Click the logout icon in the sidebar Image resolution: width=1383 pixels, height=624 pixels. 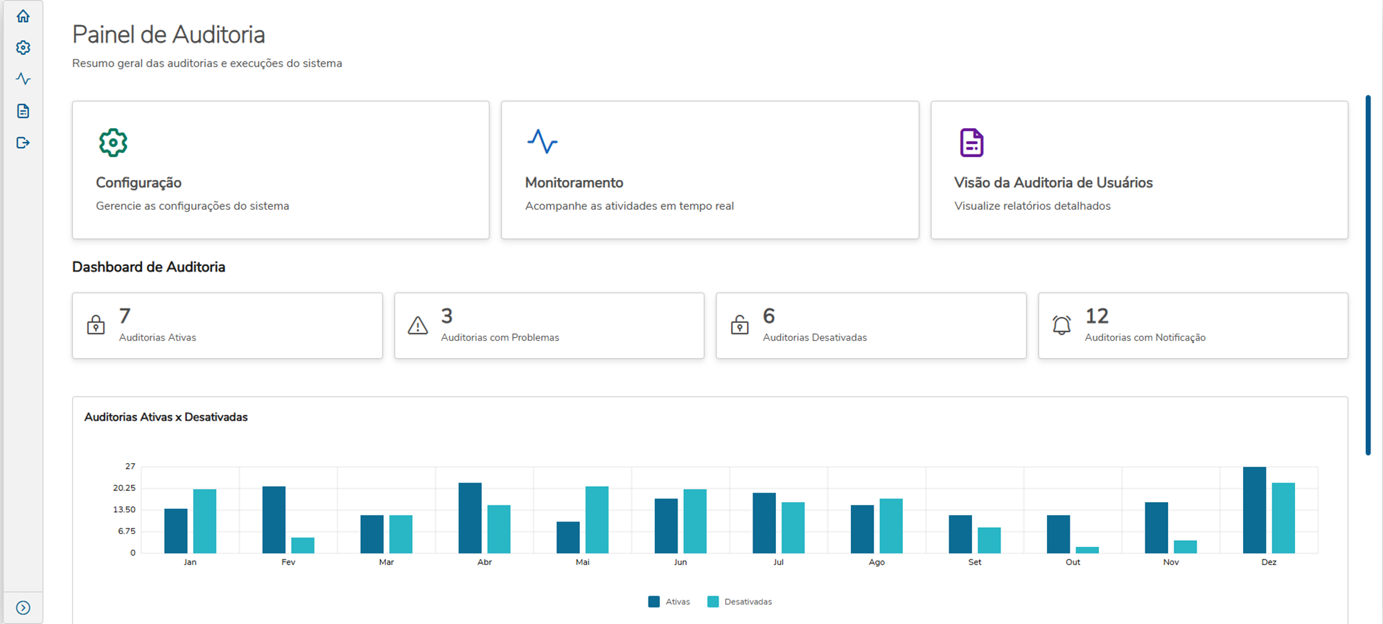point(23,143)
